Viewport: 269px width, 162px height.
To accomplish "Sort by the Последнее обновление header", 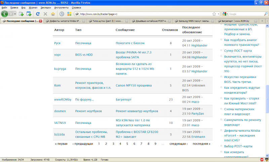I will 192,30.
